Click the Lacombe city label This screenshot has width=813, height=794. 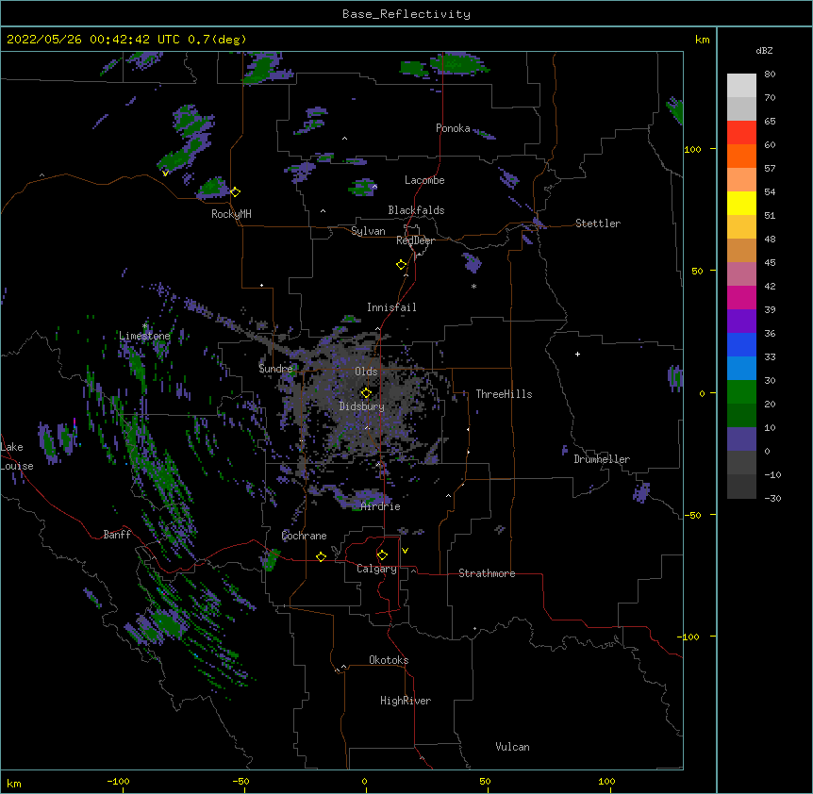coord(424,180)
